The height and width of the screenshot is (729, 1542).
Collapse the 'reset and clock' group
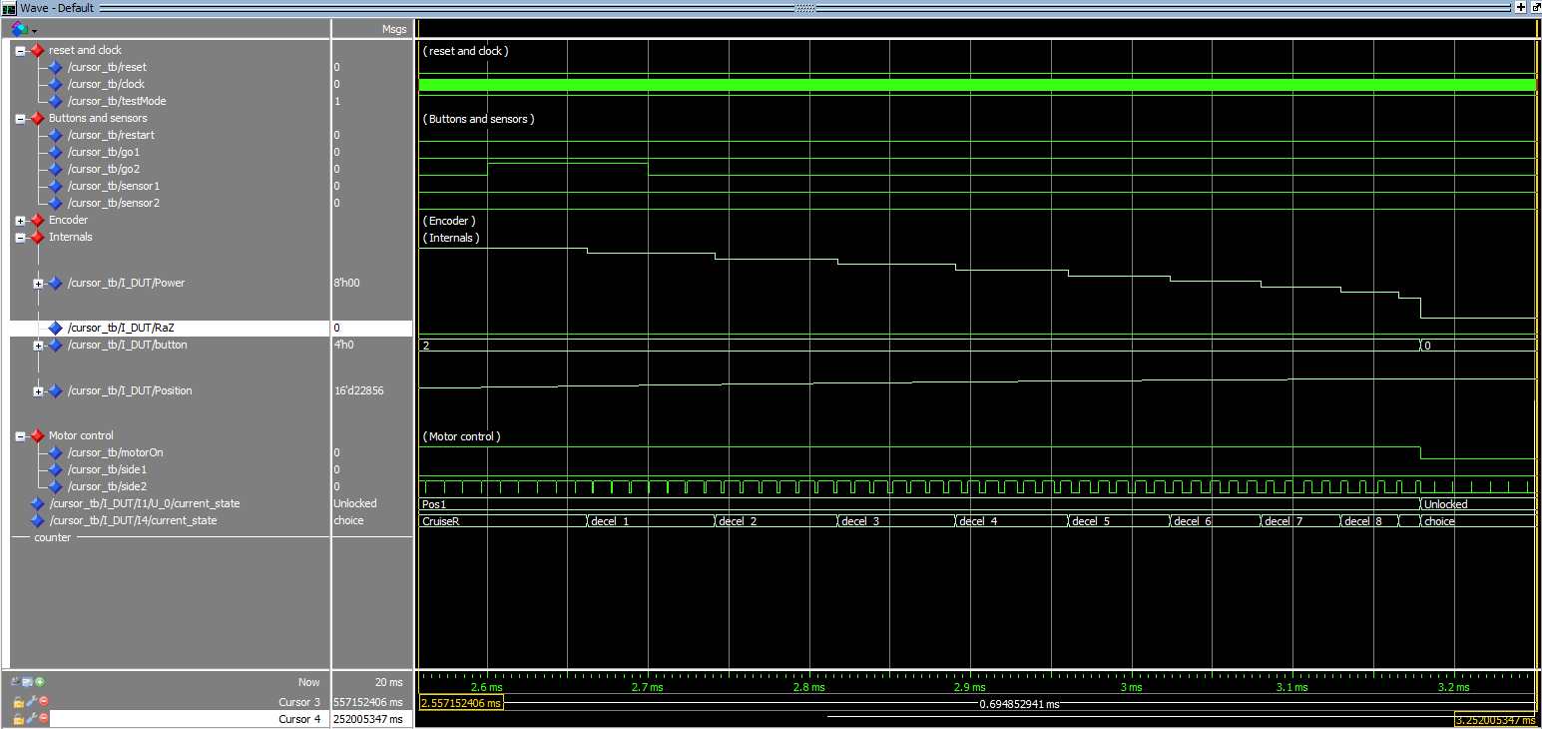click(21, 50)
